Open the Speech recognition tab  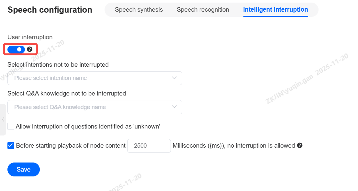coord(203,10)
